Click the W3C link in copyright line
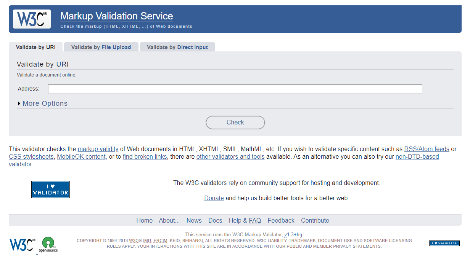 tap(134, 241)
